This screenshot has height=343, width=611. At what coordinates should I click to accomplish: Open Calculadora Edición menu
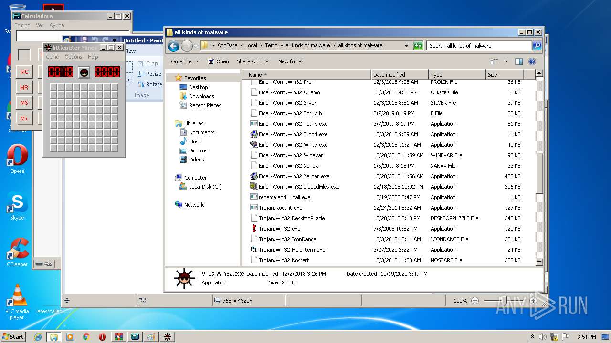click(22, 25)
